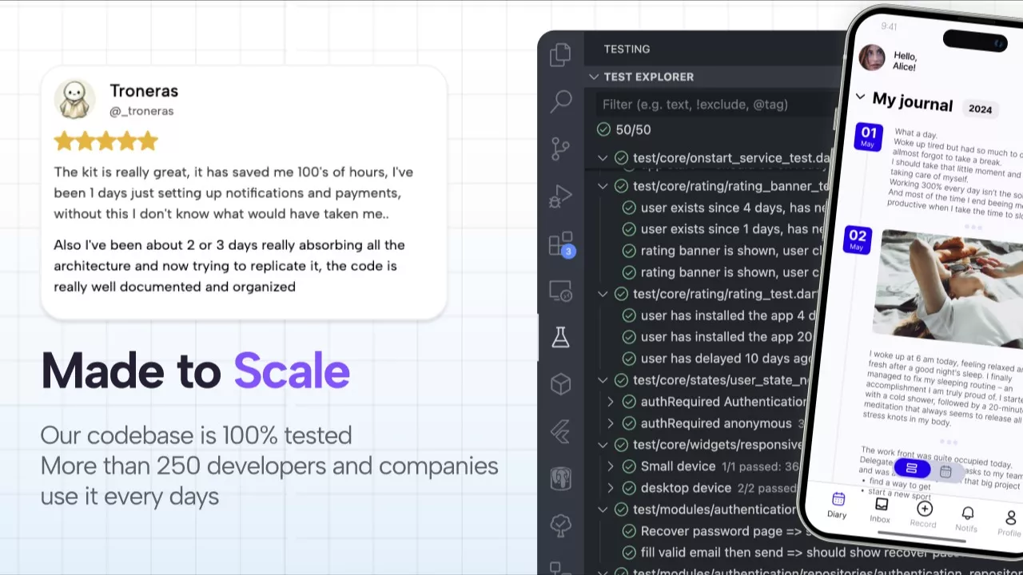
Task: Expand the 'Small device' test group
Action: point(611,466)
